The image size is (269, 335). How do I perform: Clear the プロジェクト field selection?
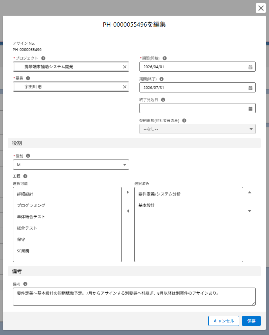click(x=125, y=67)
